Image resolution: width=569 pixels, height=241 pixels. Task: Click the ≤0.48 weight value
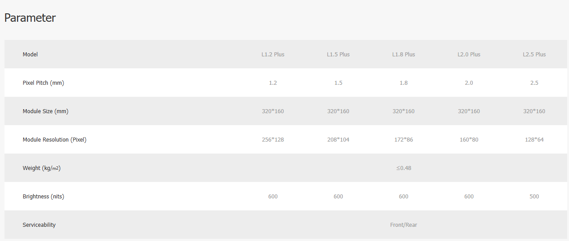point(404,168)
